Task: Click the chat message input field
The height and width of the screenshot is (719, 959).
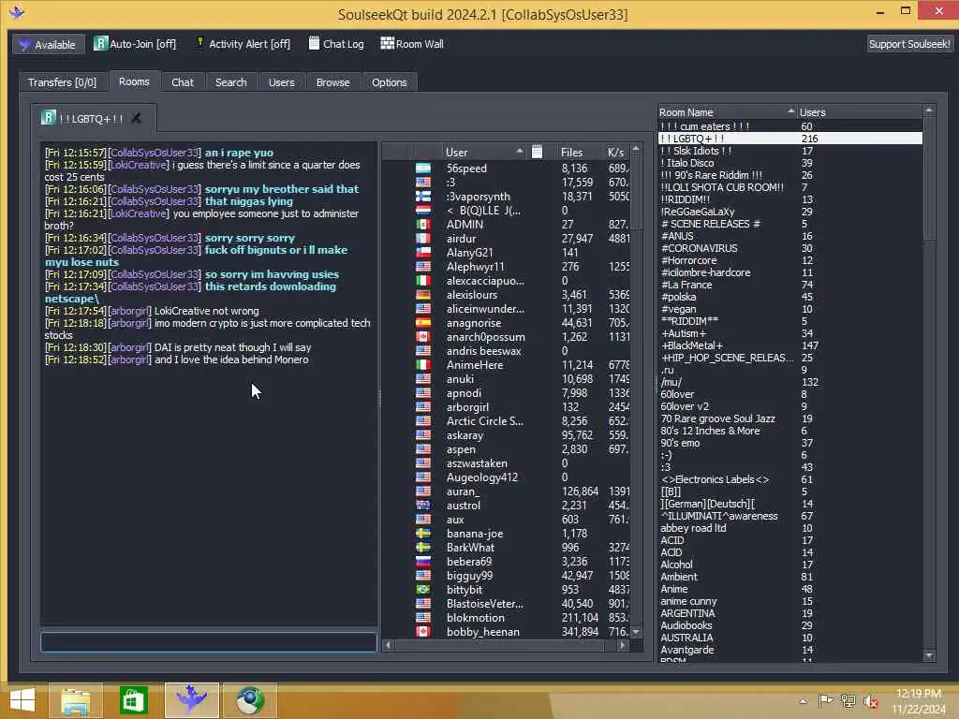Action: pos(209,642)
